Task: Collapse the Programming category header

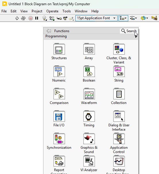Action: tap(91, 36)
